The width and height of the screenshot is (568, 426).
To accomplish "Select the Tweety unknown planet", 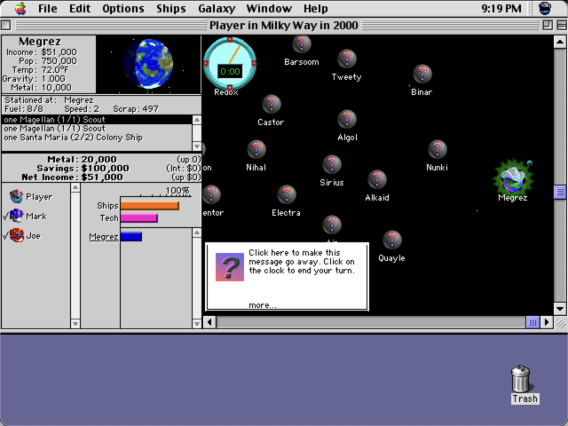I will tap(347, 59).
